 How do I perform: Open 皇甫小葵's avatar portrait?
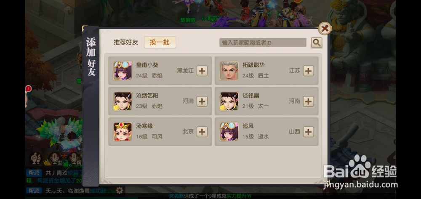pos(123,71)
